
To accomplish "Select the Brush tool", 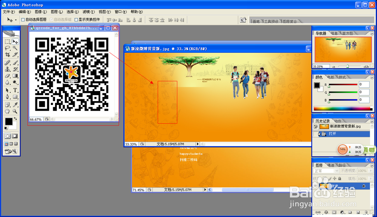I will tap(15, 63).
